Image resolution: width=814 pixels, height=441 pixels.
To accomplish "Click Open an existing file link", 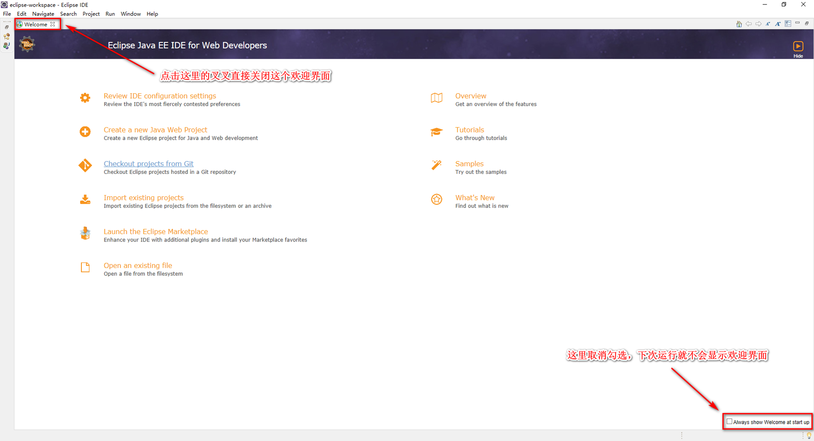I will (x=138, y=265).
